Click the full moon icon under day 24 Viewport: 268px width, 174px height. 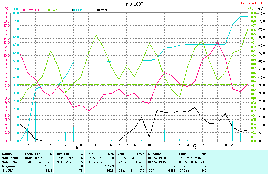pyautogui.click(x=194, y=148)
